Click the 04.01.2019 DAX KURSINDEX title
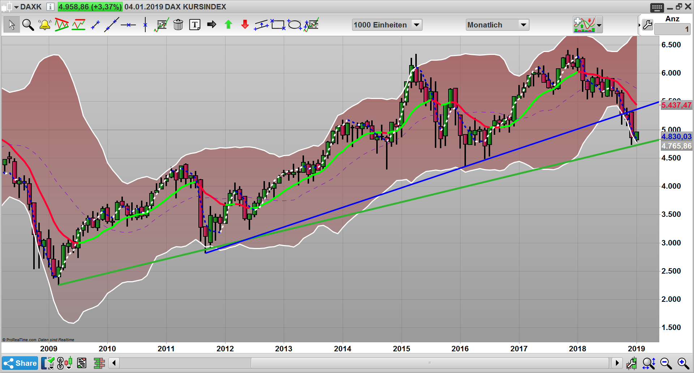Image resolution: width=694 pixels, height=373 pixels. pos(175,7)
